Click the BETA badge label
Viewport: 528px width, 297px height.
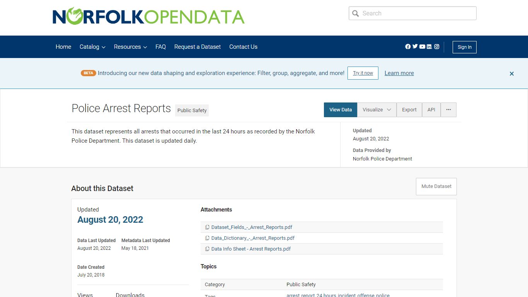pos(88,73)
